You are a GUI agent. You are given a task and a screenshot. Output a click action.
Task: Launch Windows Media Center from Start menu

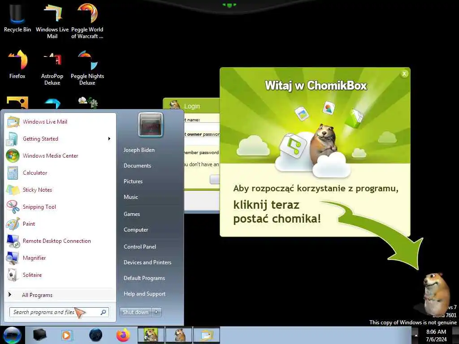coord(60,155)
